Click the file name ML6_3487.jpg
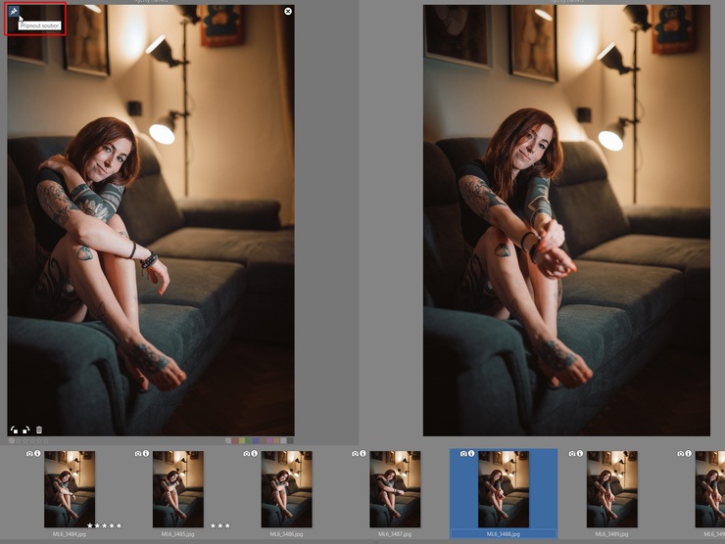The height and width of the screenshot is (544, 725). [395, 534]
